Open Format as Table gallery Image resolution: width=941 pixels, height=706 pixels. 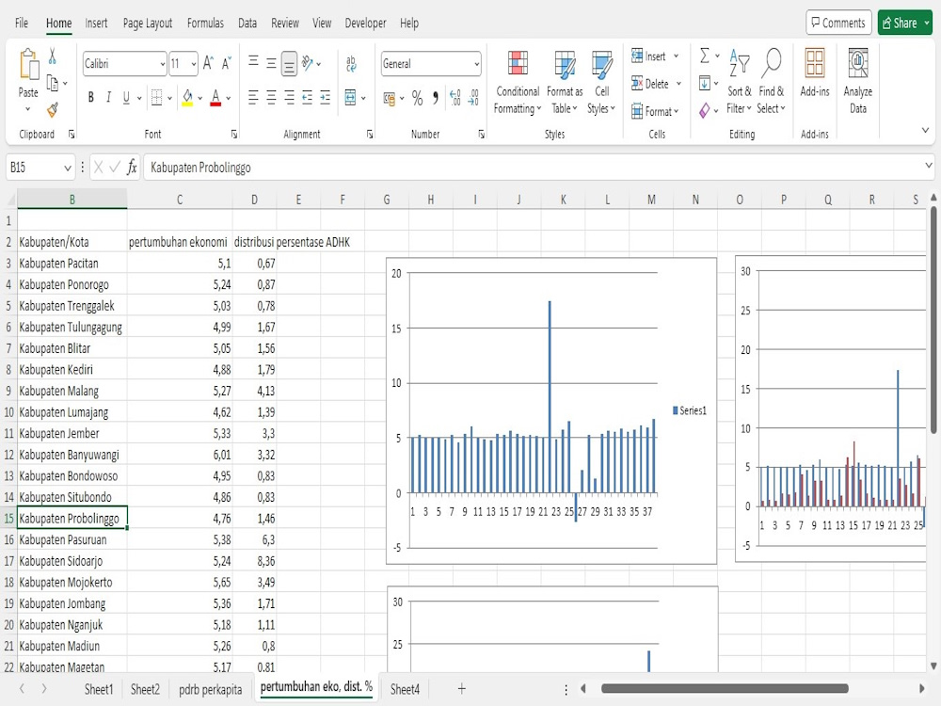(x=564, y=81)
